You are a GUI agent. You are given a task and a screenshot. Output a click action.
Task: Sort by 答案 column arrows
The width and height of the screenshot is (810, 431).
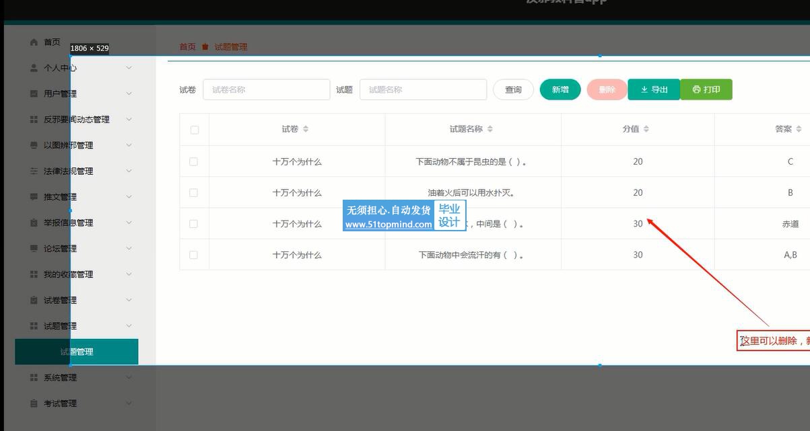(x=799, y=129)
